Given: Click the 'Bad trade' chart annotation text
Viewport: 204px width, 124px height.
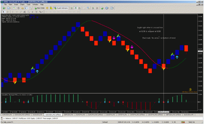Looking at the screenshot, I should (x=159, y=38).
